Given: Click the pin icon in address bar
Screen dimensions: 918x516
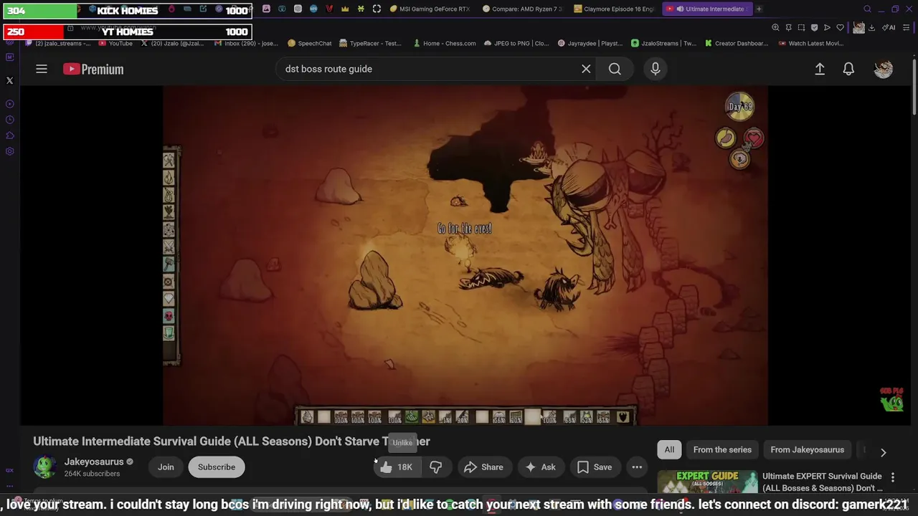Looking at the screenshot, I should tap(788, 27).
